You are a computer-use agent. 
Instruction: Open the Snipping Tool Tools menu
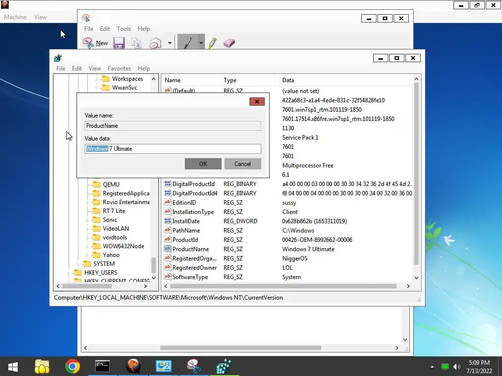[124, 29]
